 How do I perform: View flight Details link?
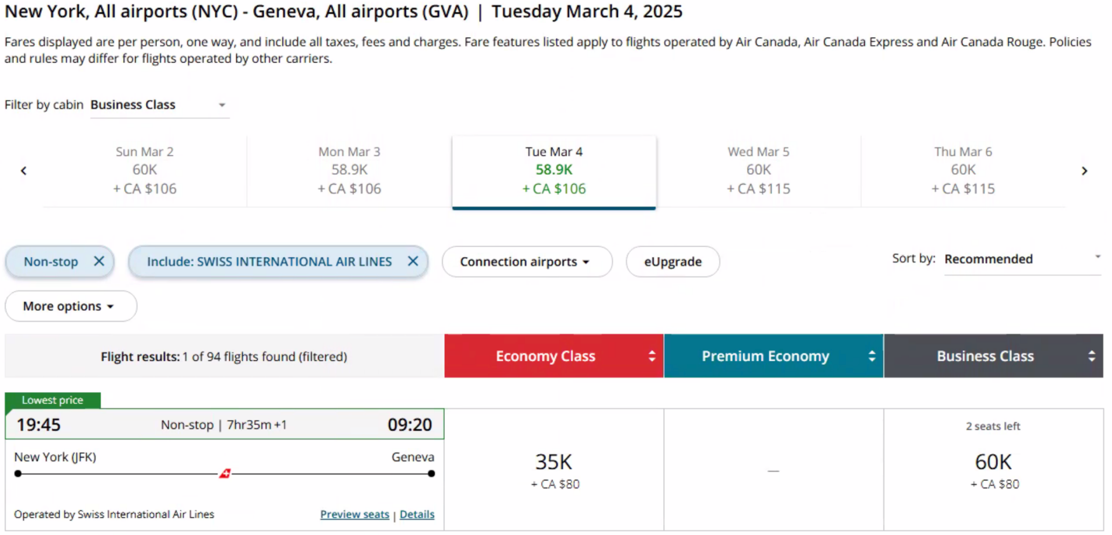tap(417, 514)
